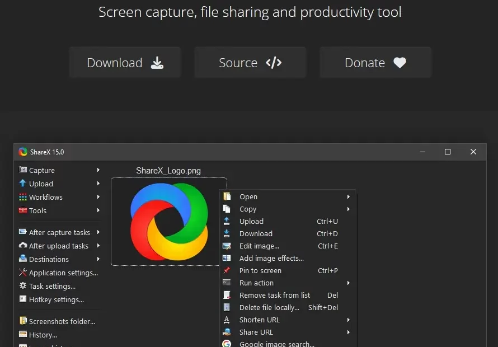Click the After capture tasks icon
The height and width of the screenshot is (347, 498).
[22, 232]
